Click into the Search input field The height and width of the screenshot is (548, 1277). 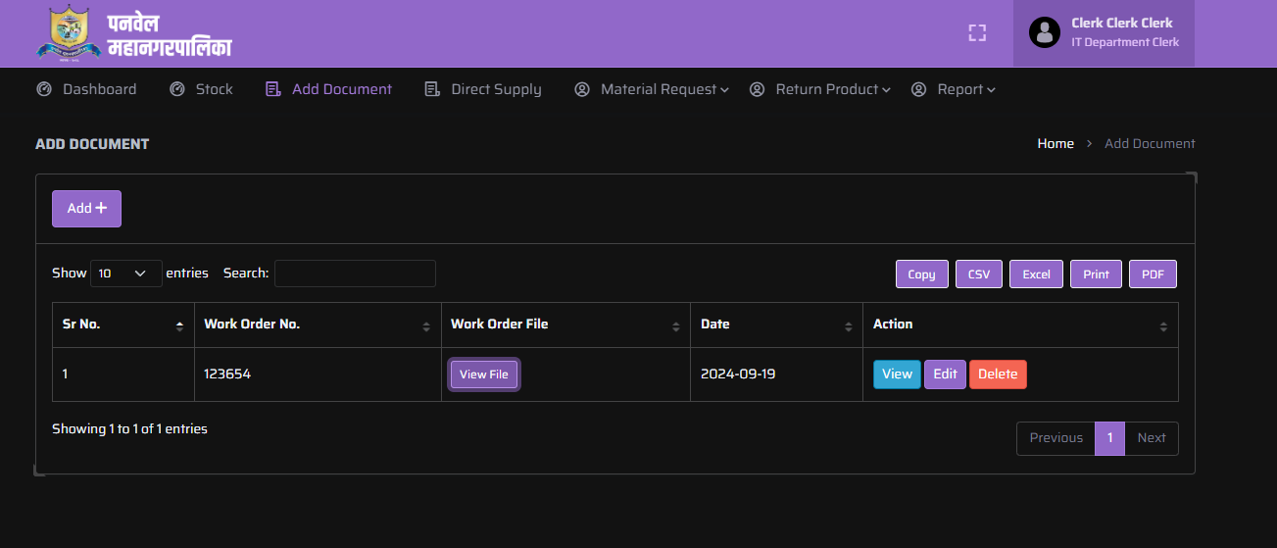pyautogui.click(x=355, y=274)
